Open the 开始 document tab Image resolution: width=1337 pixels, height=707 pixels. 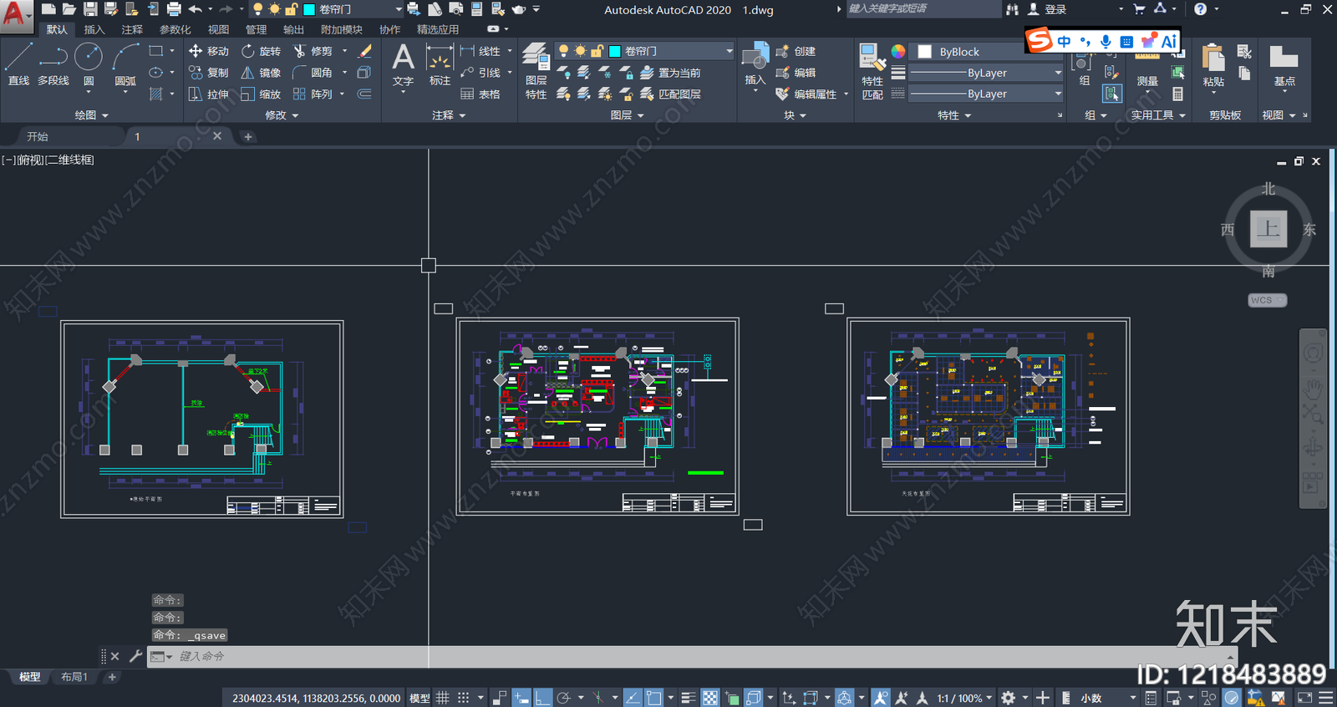38,136
